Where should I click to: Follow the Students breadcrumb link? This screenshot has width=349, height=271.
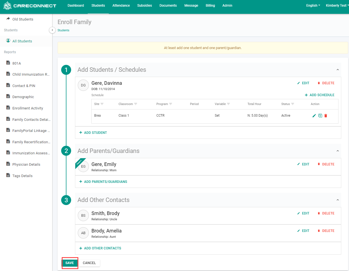tap(63, 30)
